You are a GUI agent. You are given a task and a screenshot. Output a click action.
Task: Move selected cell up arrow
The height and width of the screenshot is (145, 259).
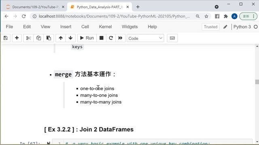(x=61, y=38)
